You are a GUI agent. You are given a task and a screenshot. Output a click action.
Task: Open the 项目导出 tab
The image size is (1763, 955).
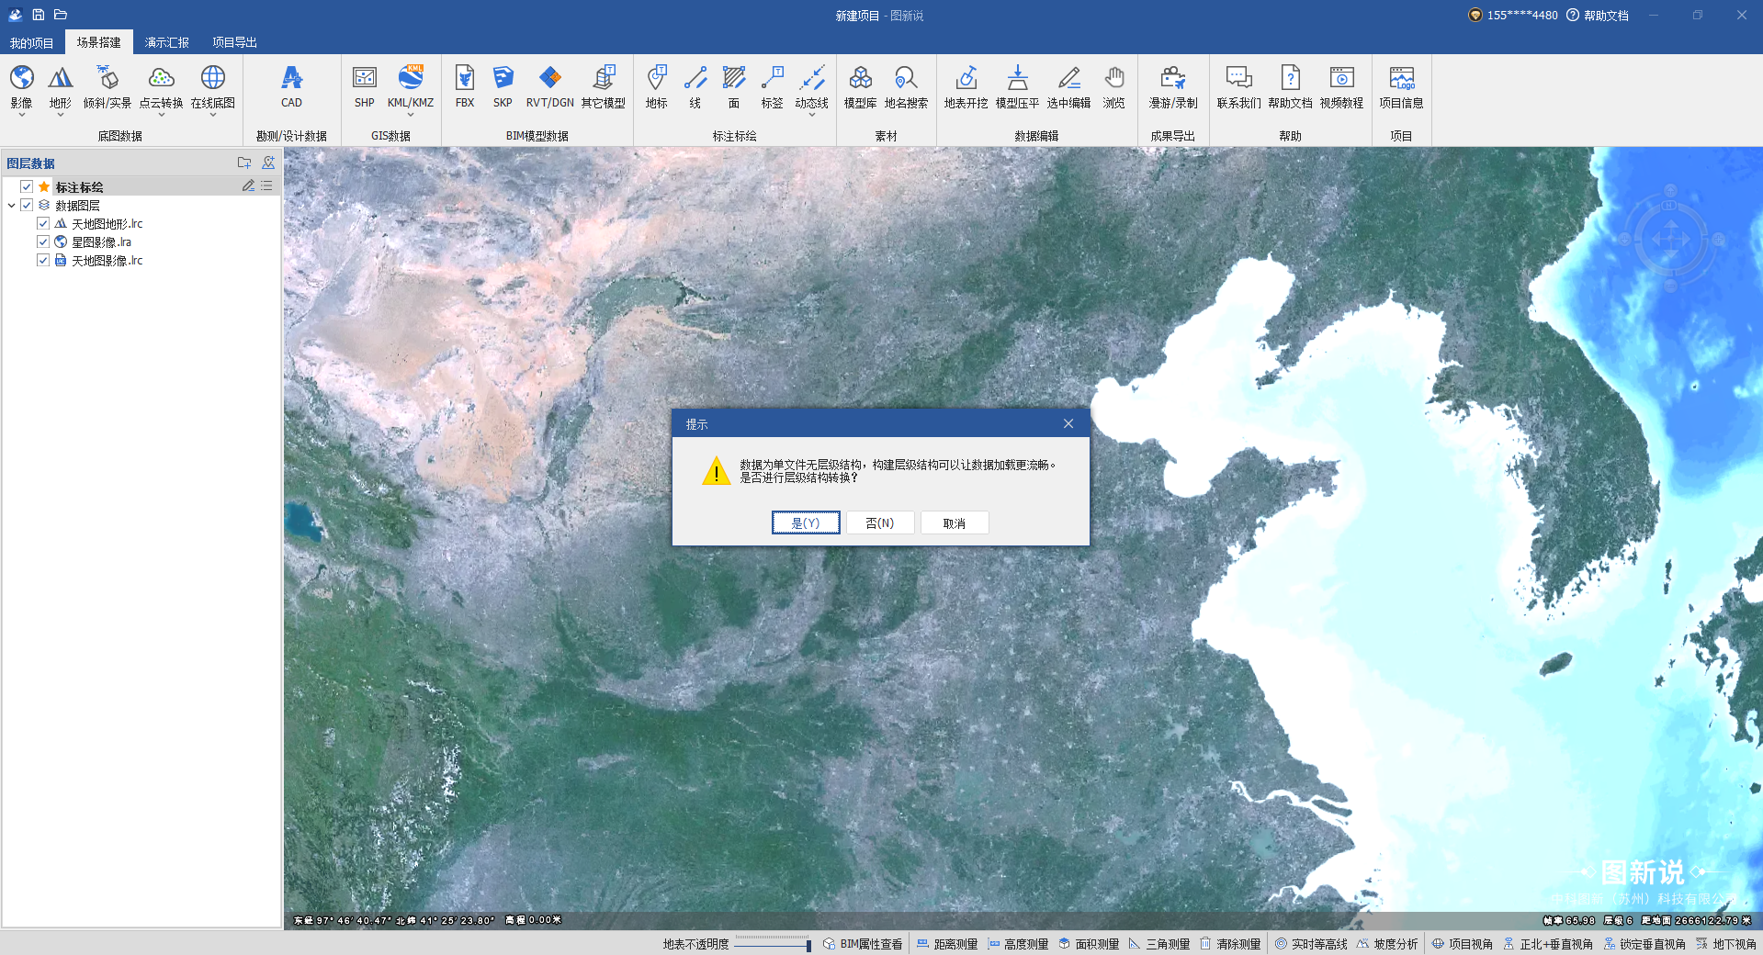tap(234, 42)
